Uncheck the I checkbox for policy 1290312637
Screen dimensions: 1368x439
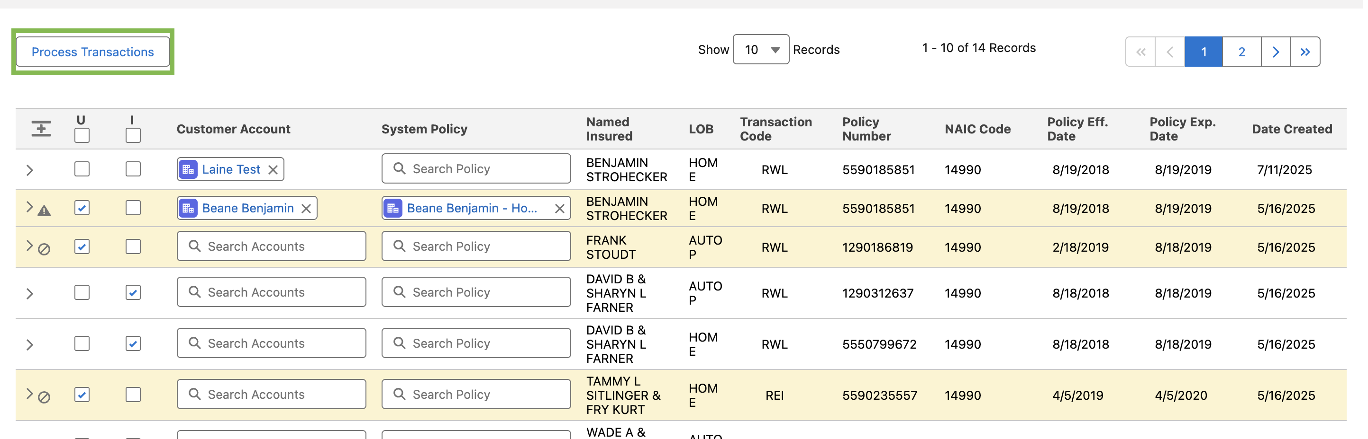point(133,293)
